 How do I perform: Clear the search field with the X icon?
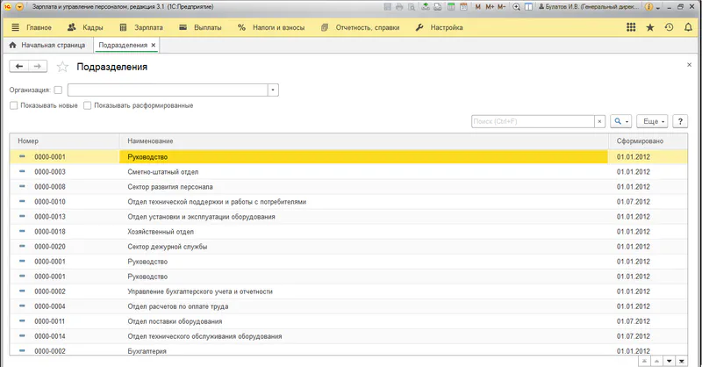(600, 121)
